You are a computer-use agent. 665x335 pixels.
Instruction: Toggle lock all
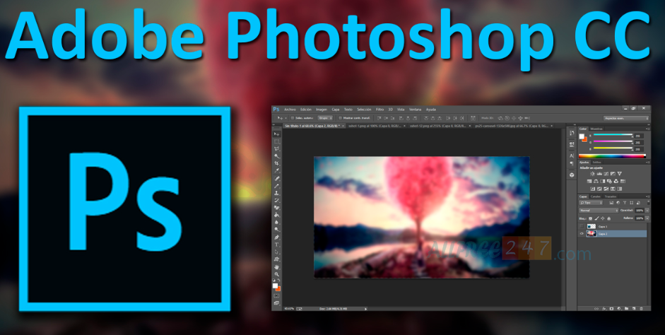pos(608,218)
